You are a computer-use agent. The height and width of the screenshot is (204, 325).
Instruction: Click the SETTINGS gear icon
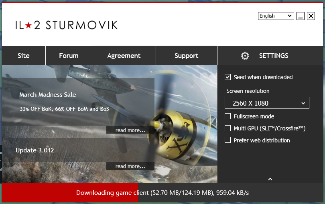(x=245, y=56)
